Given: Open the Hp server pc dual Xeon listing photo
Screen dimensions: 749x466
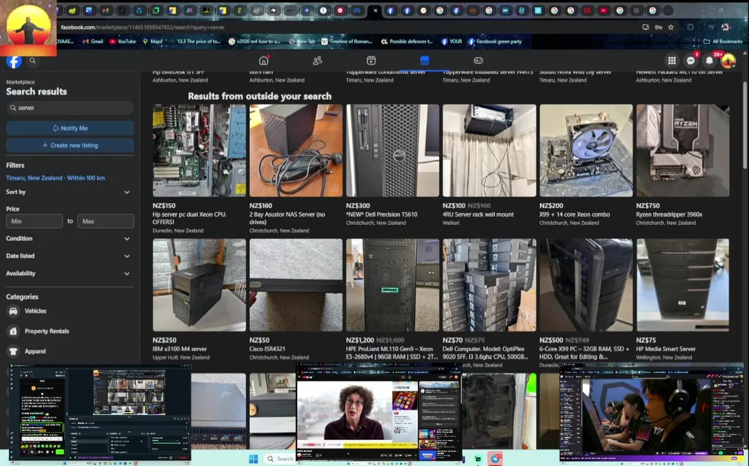Looking at the screenshot, I should (x=199, y=150).
